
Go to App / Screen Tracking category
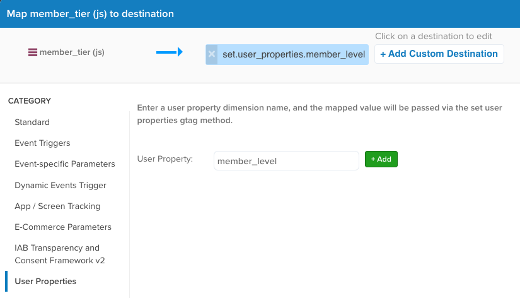click(57, 206)
